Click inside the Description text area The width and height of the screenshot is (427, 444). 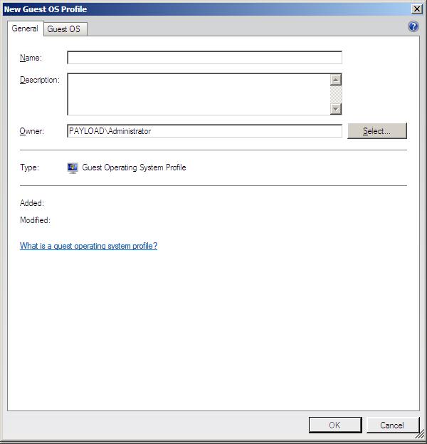pos(198,93)
